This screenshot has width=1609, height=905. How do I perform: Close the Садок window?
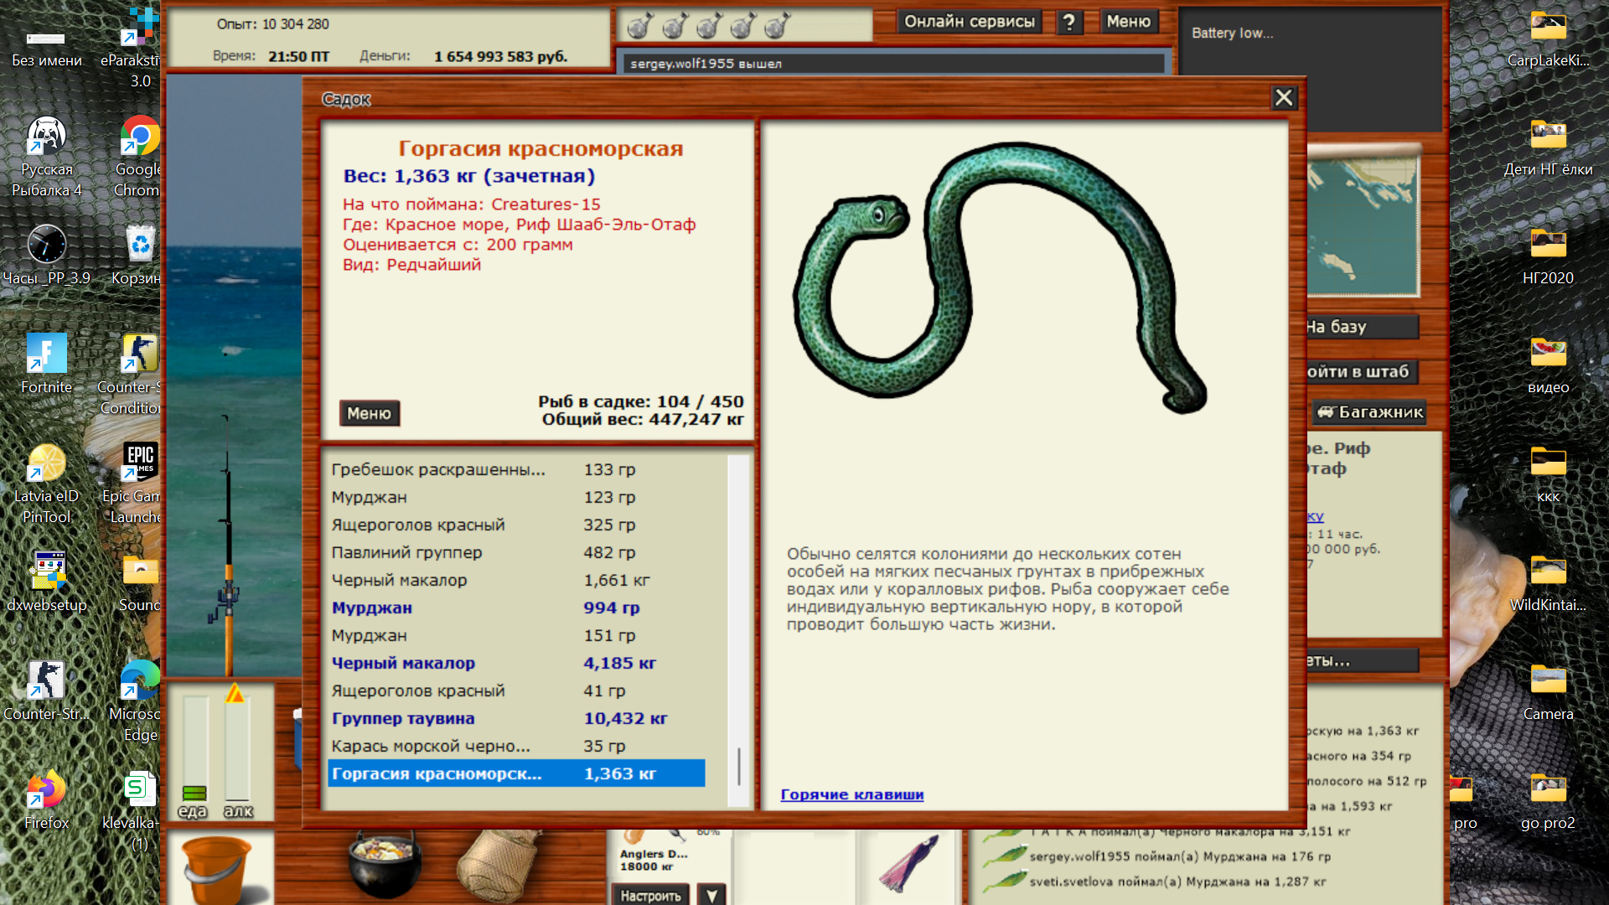(1283, 98)
